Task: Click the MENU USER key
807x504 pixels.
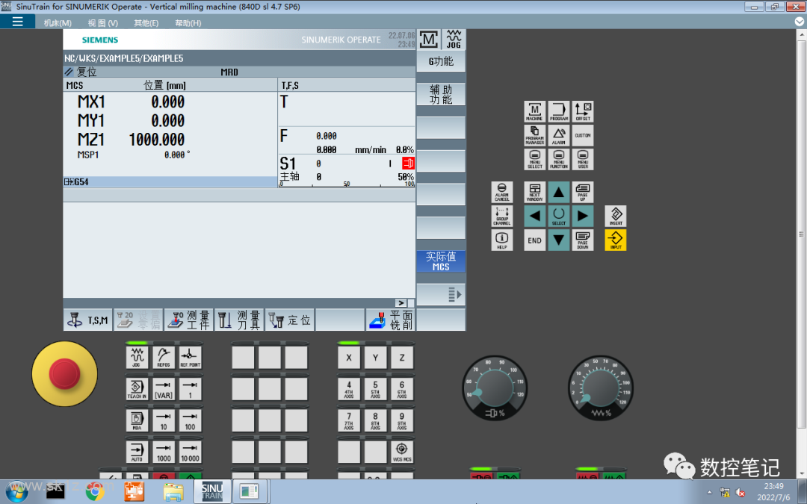Action: [583, 159]
